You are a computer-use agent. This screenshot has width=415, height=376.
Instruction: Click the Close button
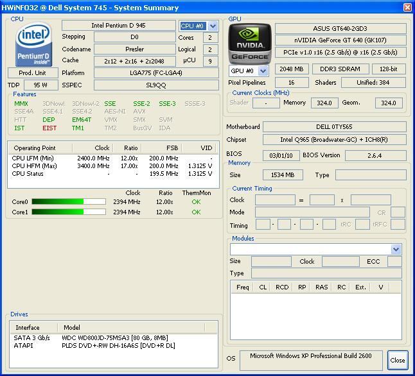397,360
